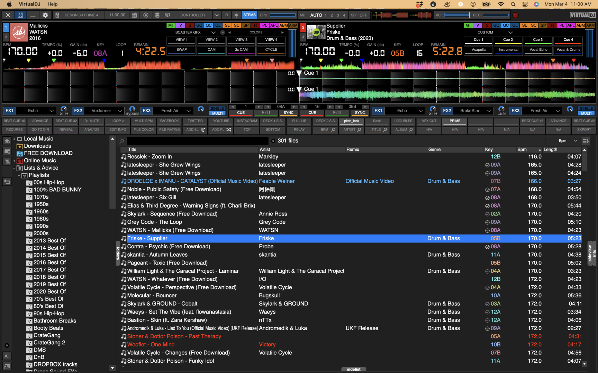This screenshot has width=598, height=373.
Task: Select the DnB playlist in sidebar
Action: [39, 357]
